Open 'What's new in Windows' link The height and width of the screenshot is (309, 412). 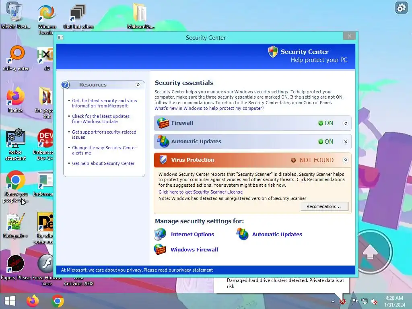click(209, 108)
